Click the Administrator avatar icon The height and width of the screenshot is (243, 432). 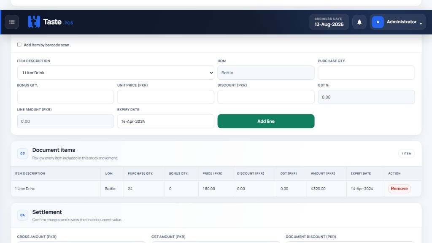(378, 22)
